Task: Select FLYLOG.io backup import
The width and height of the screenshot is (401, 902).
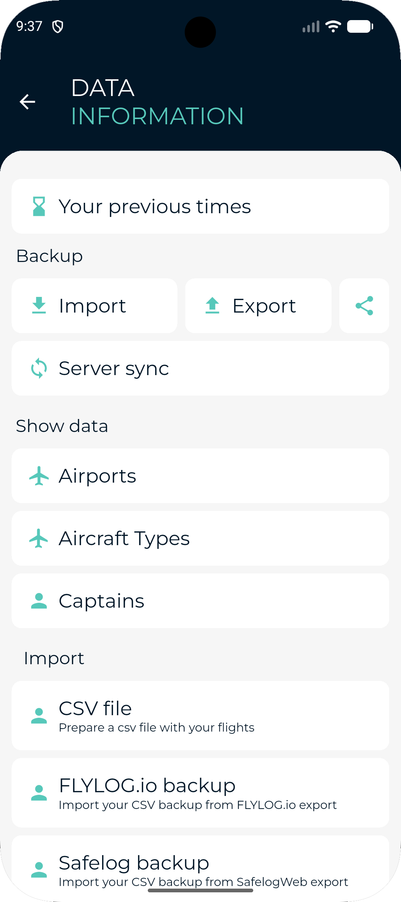Action: (200, 793)
